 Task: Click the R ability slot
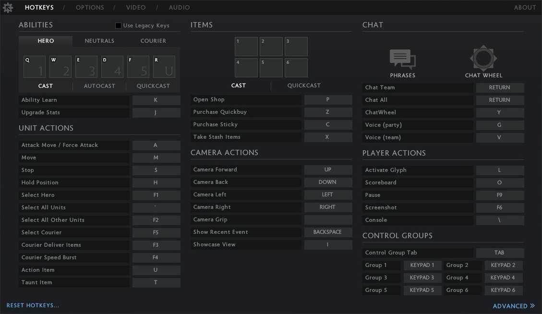click(x=163, y=66)
